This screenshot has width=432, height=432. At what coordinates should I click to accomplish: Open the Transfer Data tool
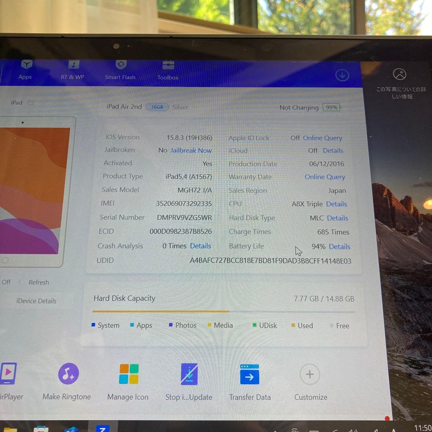tap(249, 374)
